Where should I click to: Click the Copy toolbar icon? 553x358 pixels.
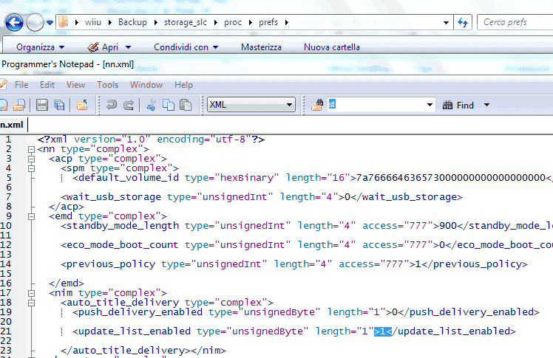coord(169,105)
